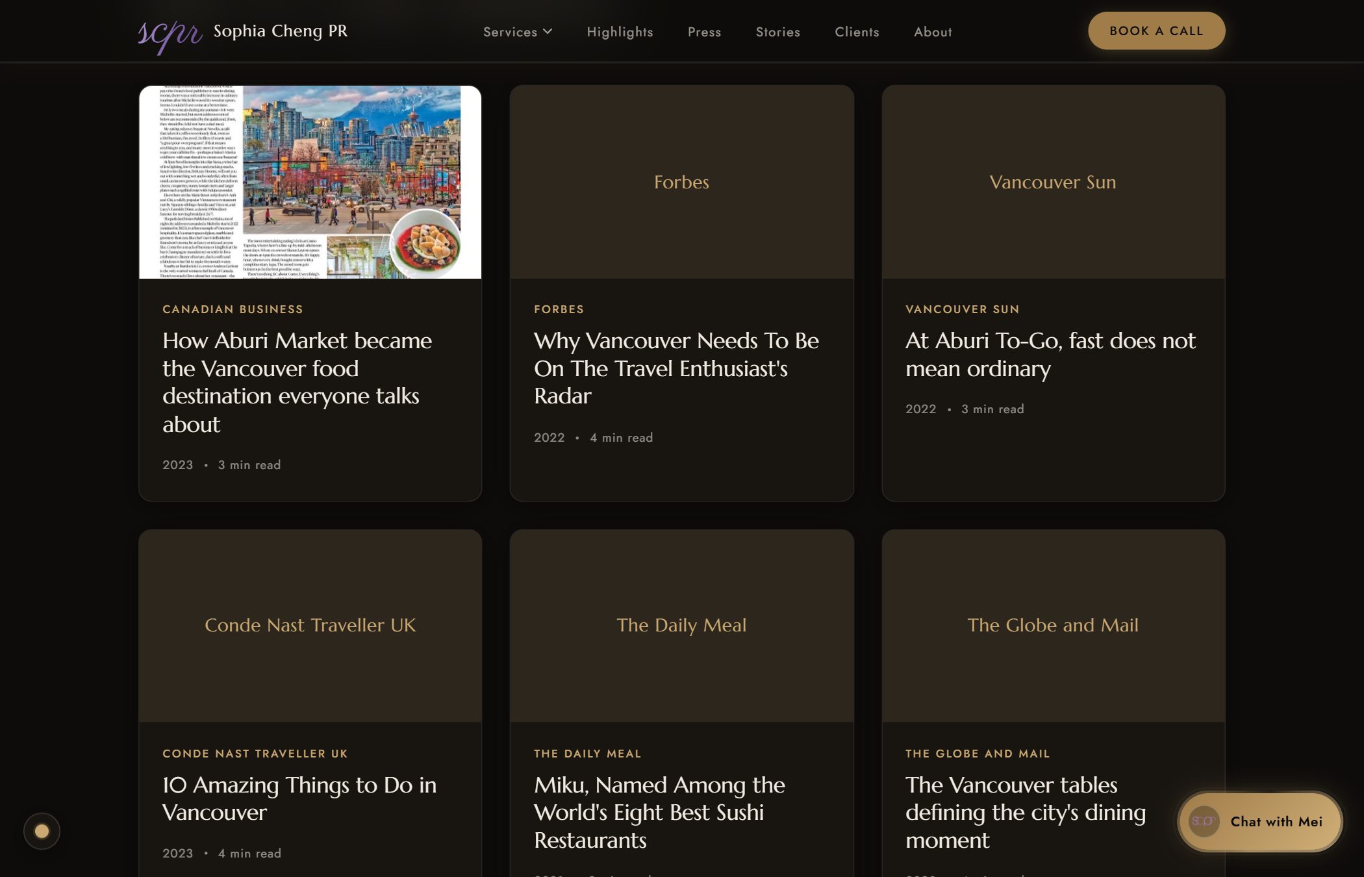1364x877 pixels.
Task: Click the 2023 · 4 min read text
Action: [x=221, y=854]
